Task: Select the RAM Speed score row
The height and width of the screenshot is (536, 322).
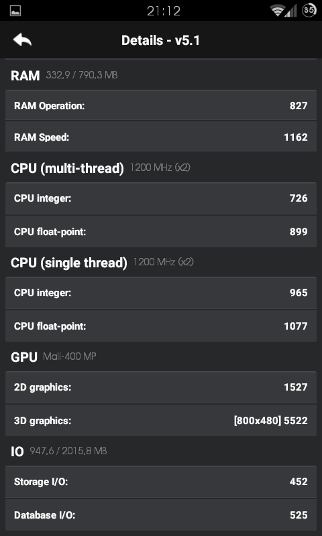Action: tap(161, 137)
